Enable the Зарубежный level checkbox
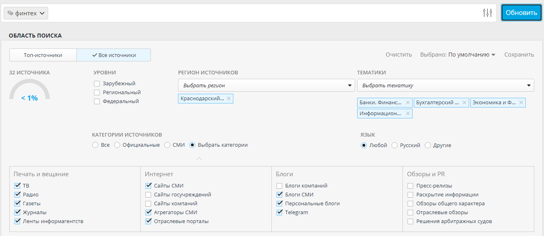 coord(97,84)
